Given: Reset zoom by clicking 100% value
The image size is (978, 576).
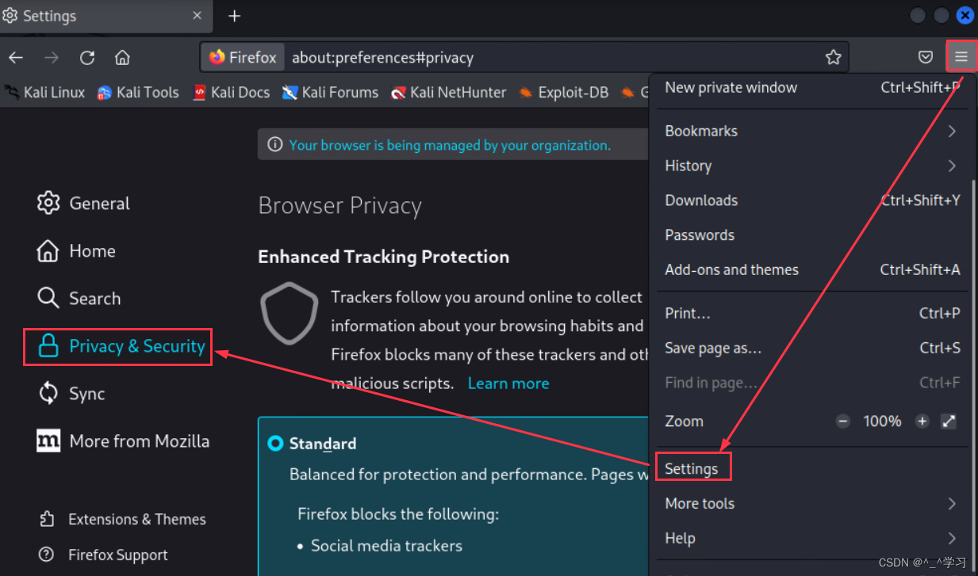Looking at the screenshot, I should tap(882, 422).
